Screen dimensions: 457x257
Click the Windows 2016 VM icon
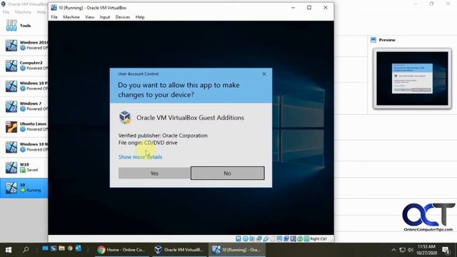coord(11,46)
